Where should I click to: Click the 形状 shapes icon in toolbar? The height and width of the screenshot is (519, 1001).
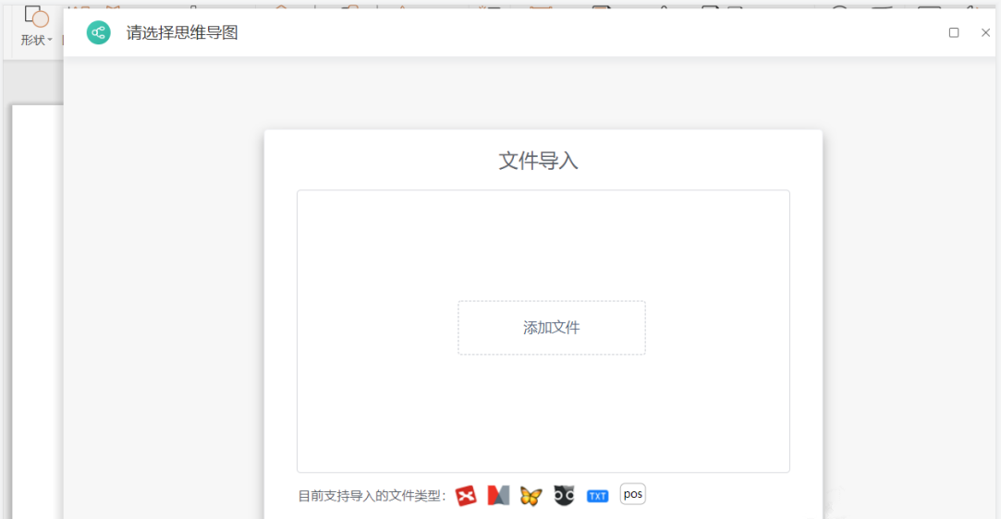[x=36, y=17]
